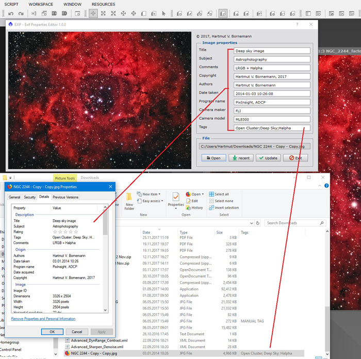Click magnifier icon in Search Downloads box
Viewport: 361px width, 359px height.
tap(322, 223)
